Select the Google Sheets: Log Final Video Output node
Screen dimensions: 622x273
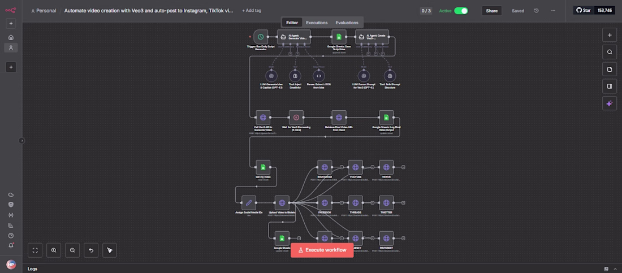386,118
